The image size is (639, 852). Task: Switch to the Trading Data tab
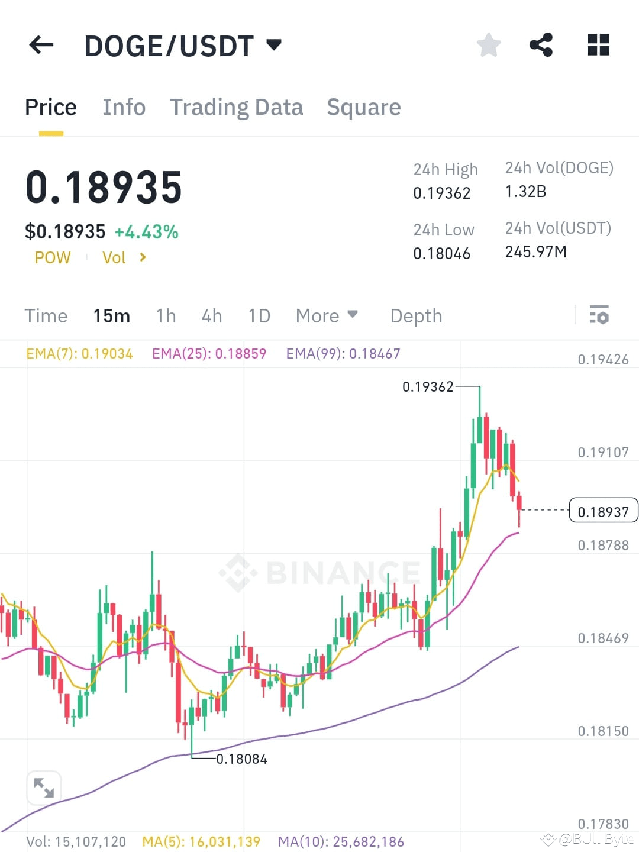point(236,106)
